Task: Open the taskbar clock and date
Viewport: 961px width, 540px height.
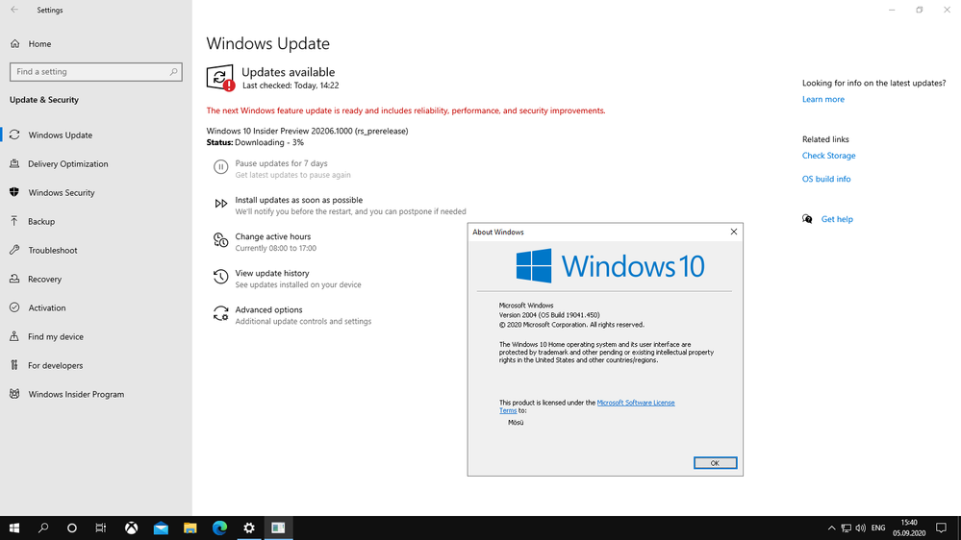Action: point(909,528)
